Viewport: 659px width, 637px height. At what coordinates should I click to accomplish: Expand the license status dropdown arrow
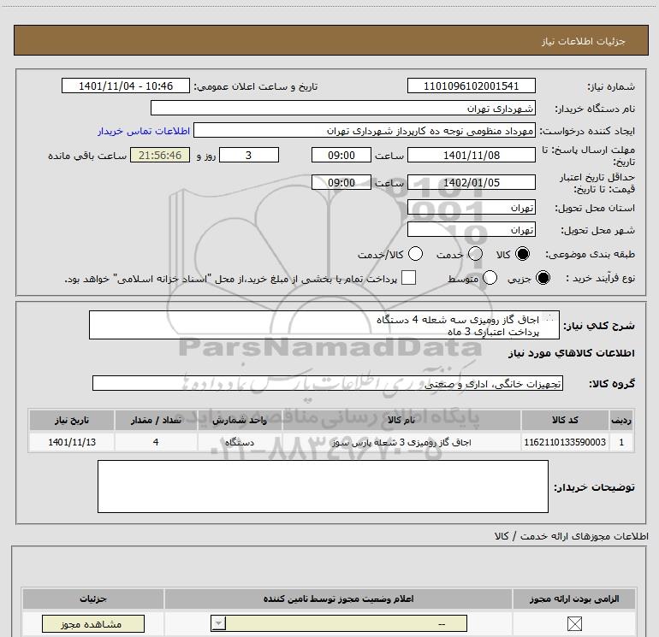point(218,624)
